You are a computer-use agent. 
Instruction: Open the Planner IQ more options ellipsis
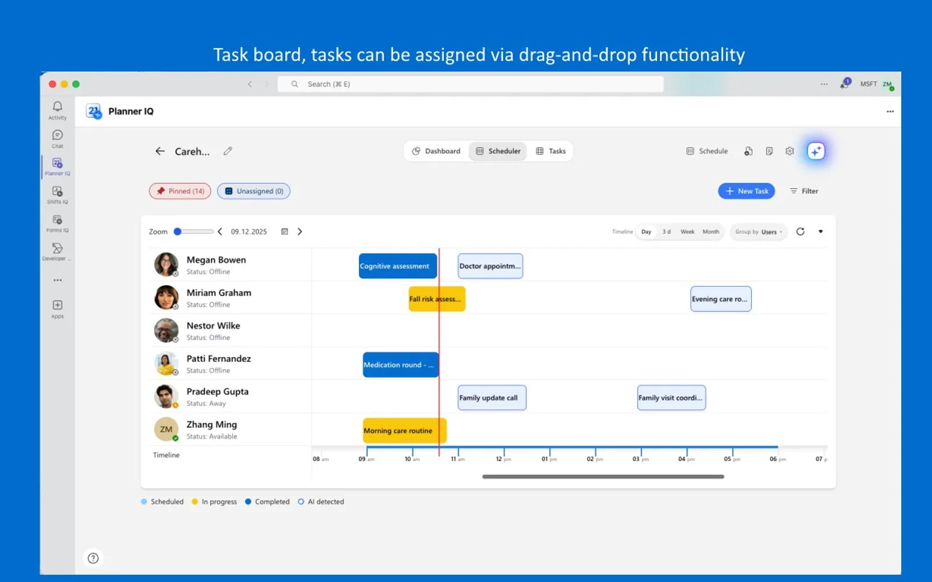(890, 111)
